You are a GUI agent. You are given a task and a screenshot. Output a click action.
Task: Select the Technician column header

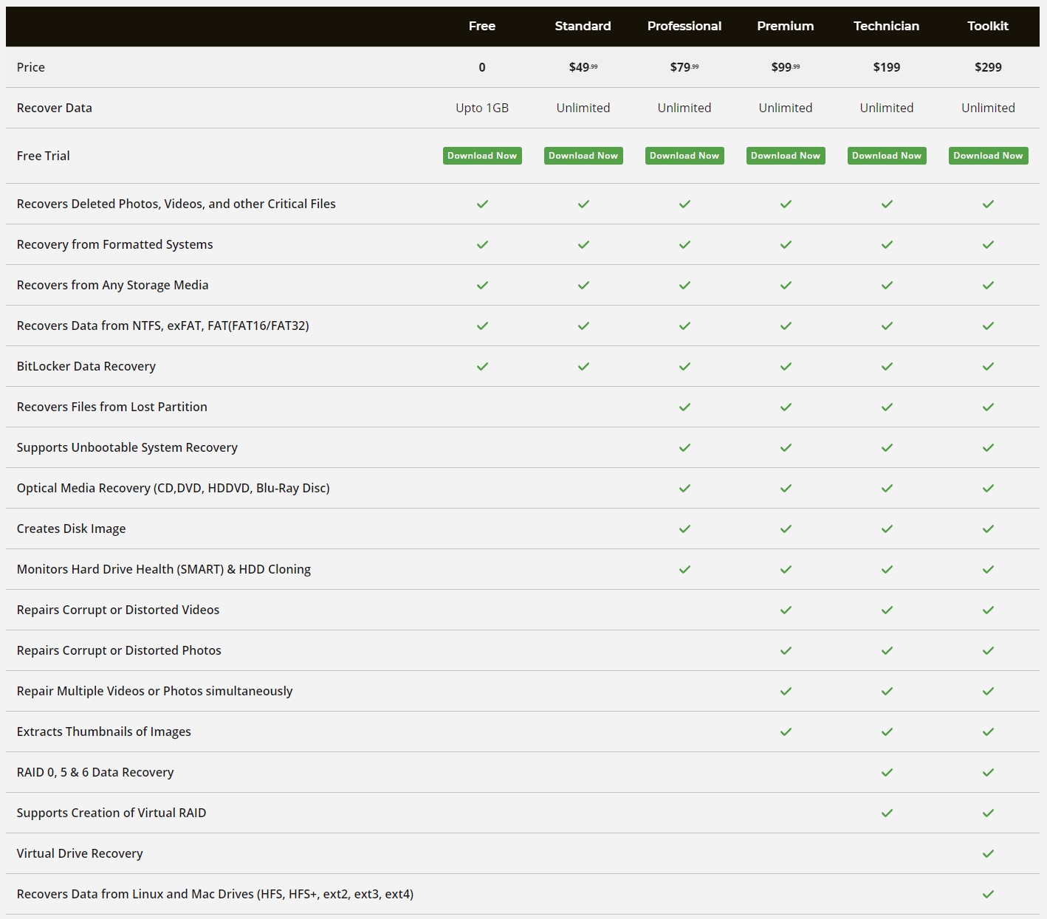(887, 26)
